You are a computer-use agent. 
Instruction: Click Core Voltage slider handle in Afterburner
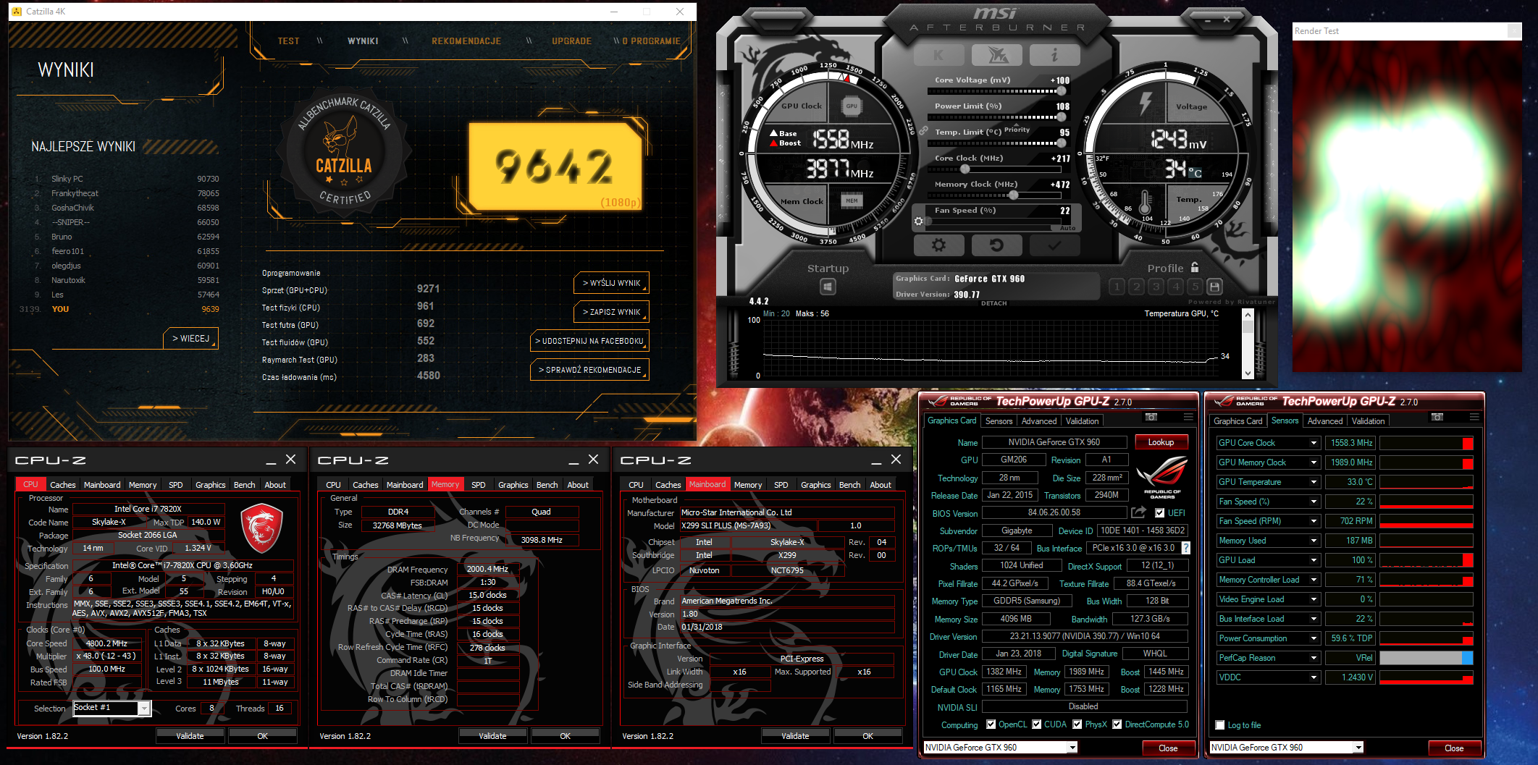1061,91
